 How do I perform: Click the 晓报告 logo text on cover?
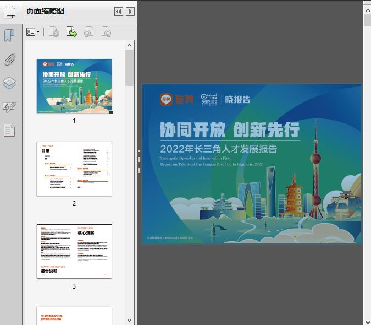coord(237,99)
